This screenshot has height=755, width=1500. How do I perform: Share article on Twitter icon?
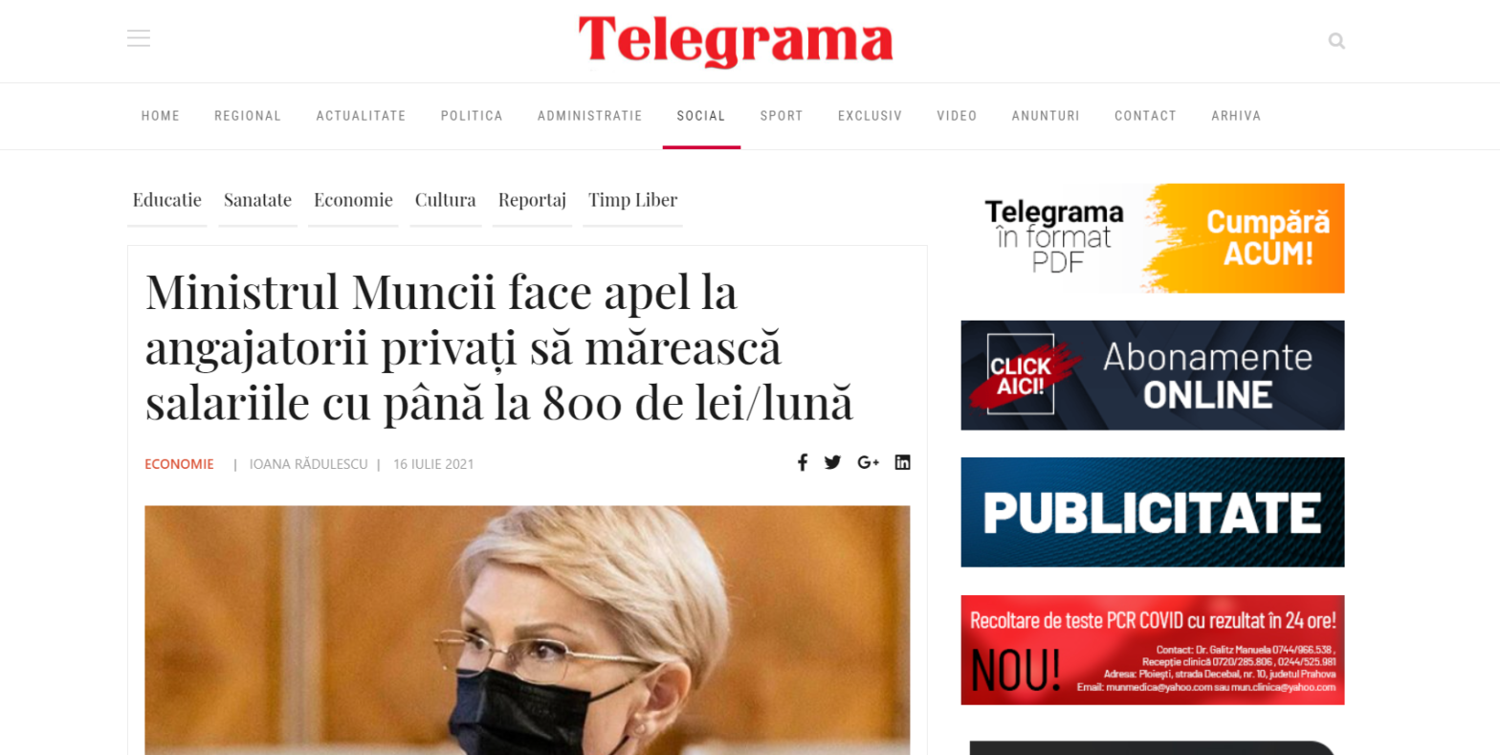(x=833, y=463)
